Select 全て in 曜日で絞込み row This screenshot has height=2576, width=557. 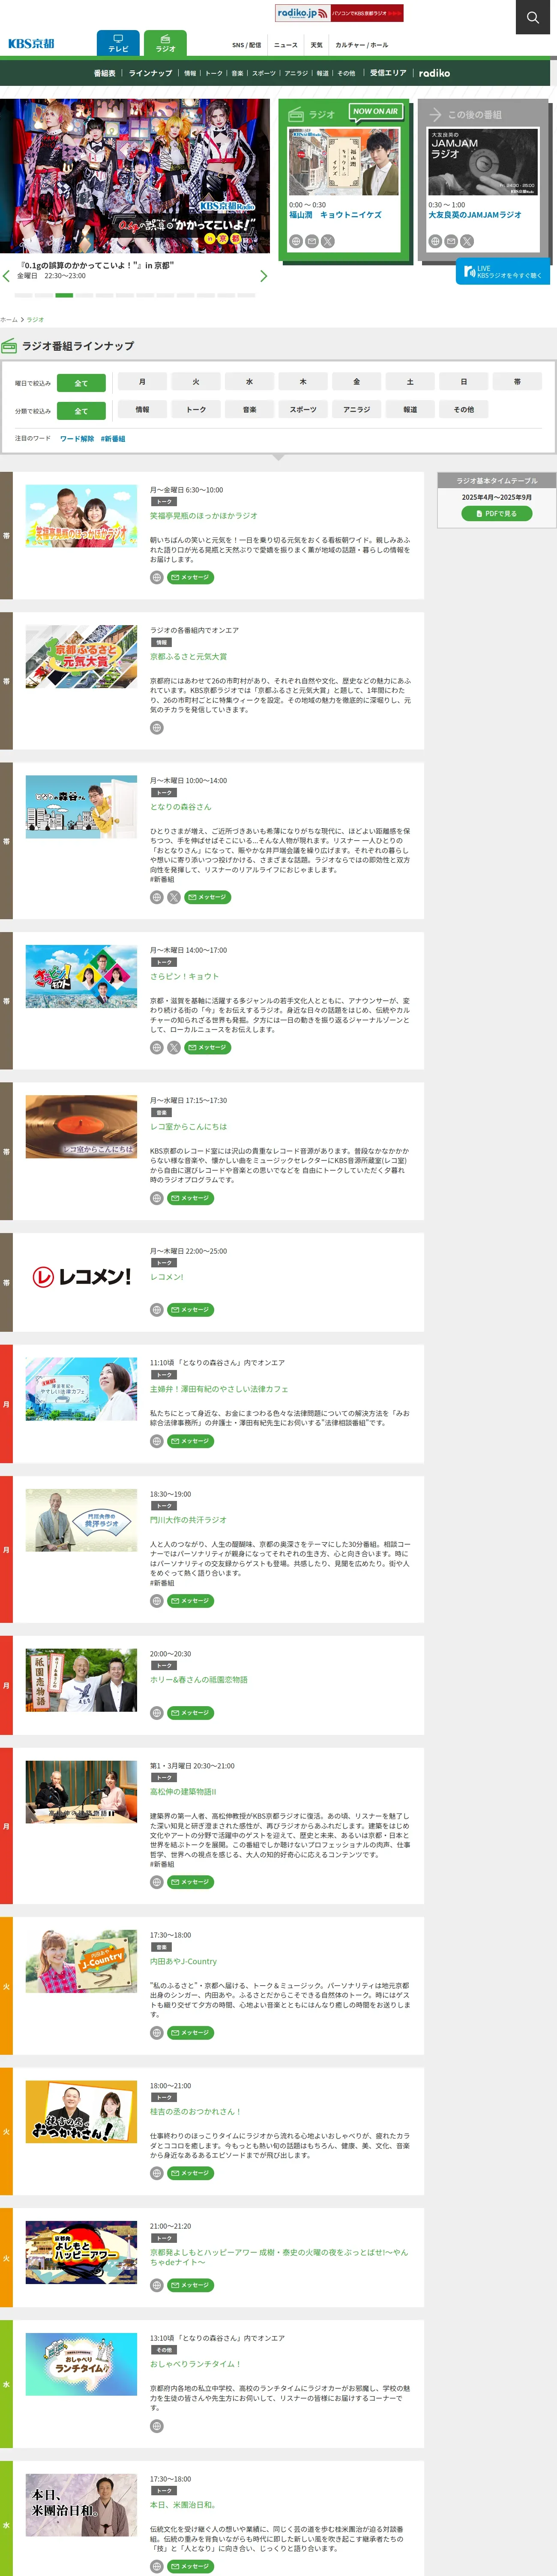click(81, 383)
